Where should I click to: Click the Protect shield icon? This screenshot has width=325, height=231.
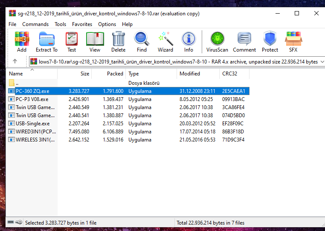(270, 39)
